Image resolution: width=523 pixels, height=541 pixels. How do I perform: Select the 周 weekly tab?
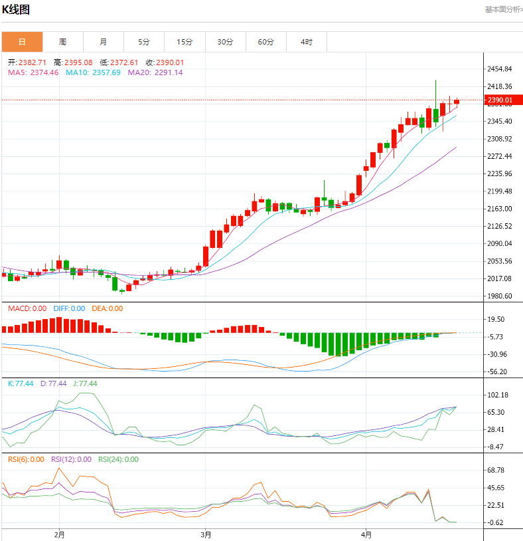coord(62,42)
